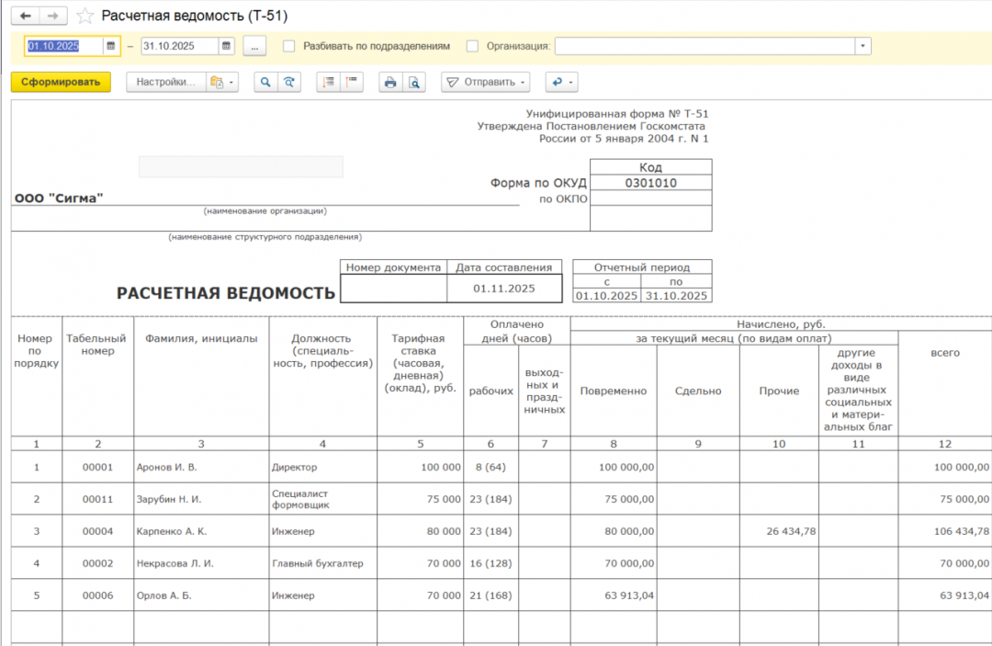The image size is (992, 646).
Task: Click the start date field 01.10.2025
Action: point(63,46)
